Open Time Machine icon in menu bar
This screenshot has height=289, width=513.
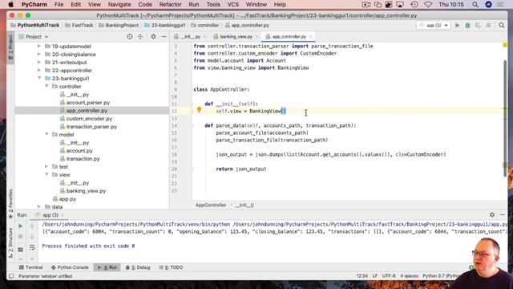[x=414, y=5]
